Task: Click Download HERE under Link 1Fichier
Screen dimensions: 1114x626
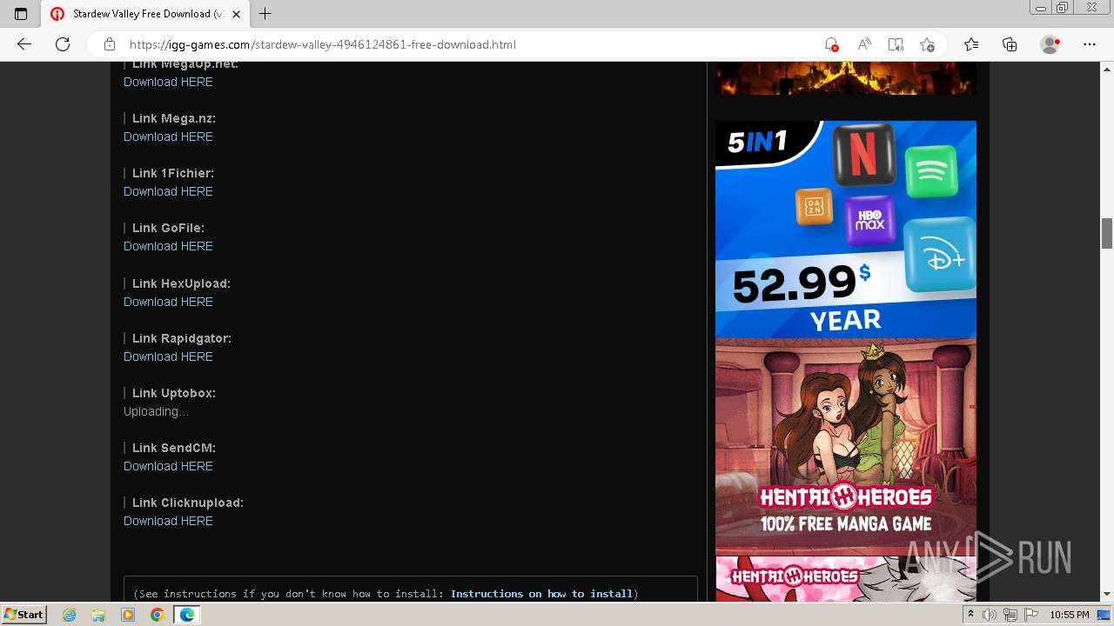Action: [168, 191]
